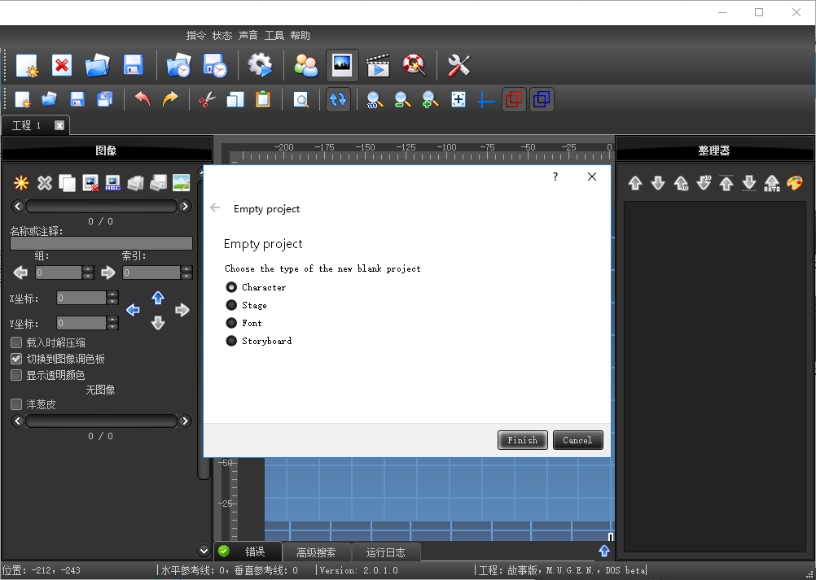Image resolution: width=816 pixels, height=580 pixels.
Task: Click the gear with play arrow icon
Action: [x=260, y=66]
